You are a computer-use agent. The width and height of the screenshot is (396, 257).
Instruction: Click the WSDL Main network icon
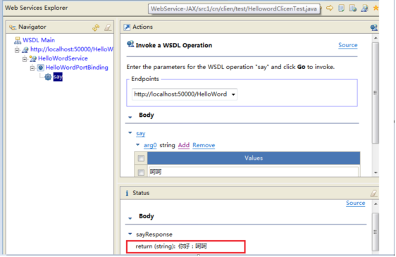tap(18, 40)
